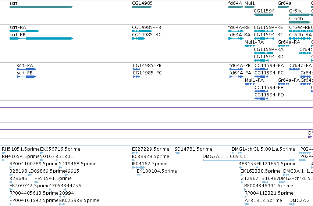313x206 pixels.
Task: Select the fd64A gene arrow
Action: (x=236, y=7)
